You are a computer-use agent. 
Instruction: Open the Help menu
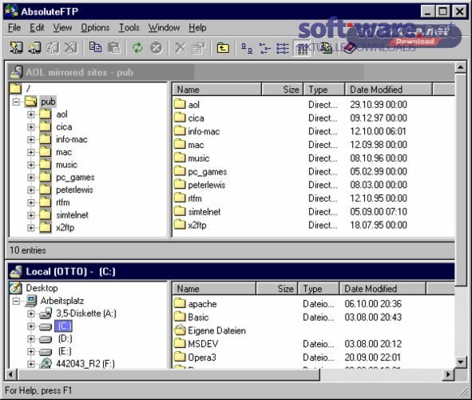(197, 27)
